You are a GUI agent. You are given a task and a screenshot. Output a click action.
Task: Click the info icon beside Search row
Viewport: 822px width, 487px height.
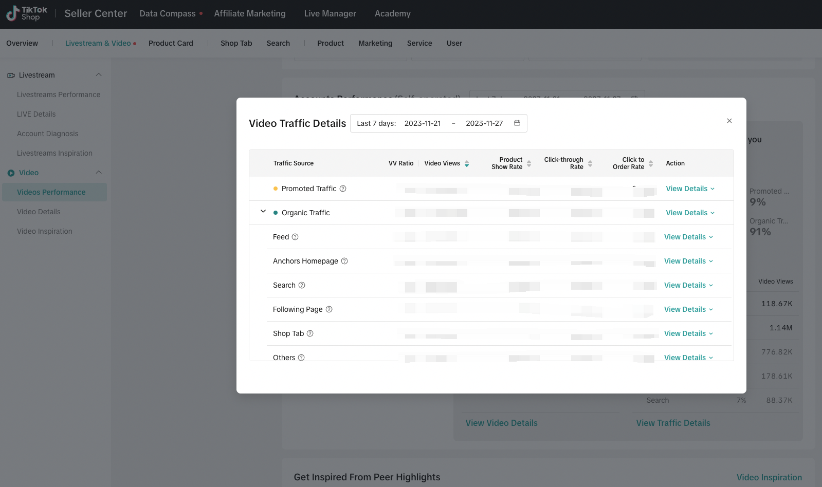(x=302, y=285)
